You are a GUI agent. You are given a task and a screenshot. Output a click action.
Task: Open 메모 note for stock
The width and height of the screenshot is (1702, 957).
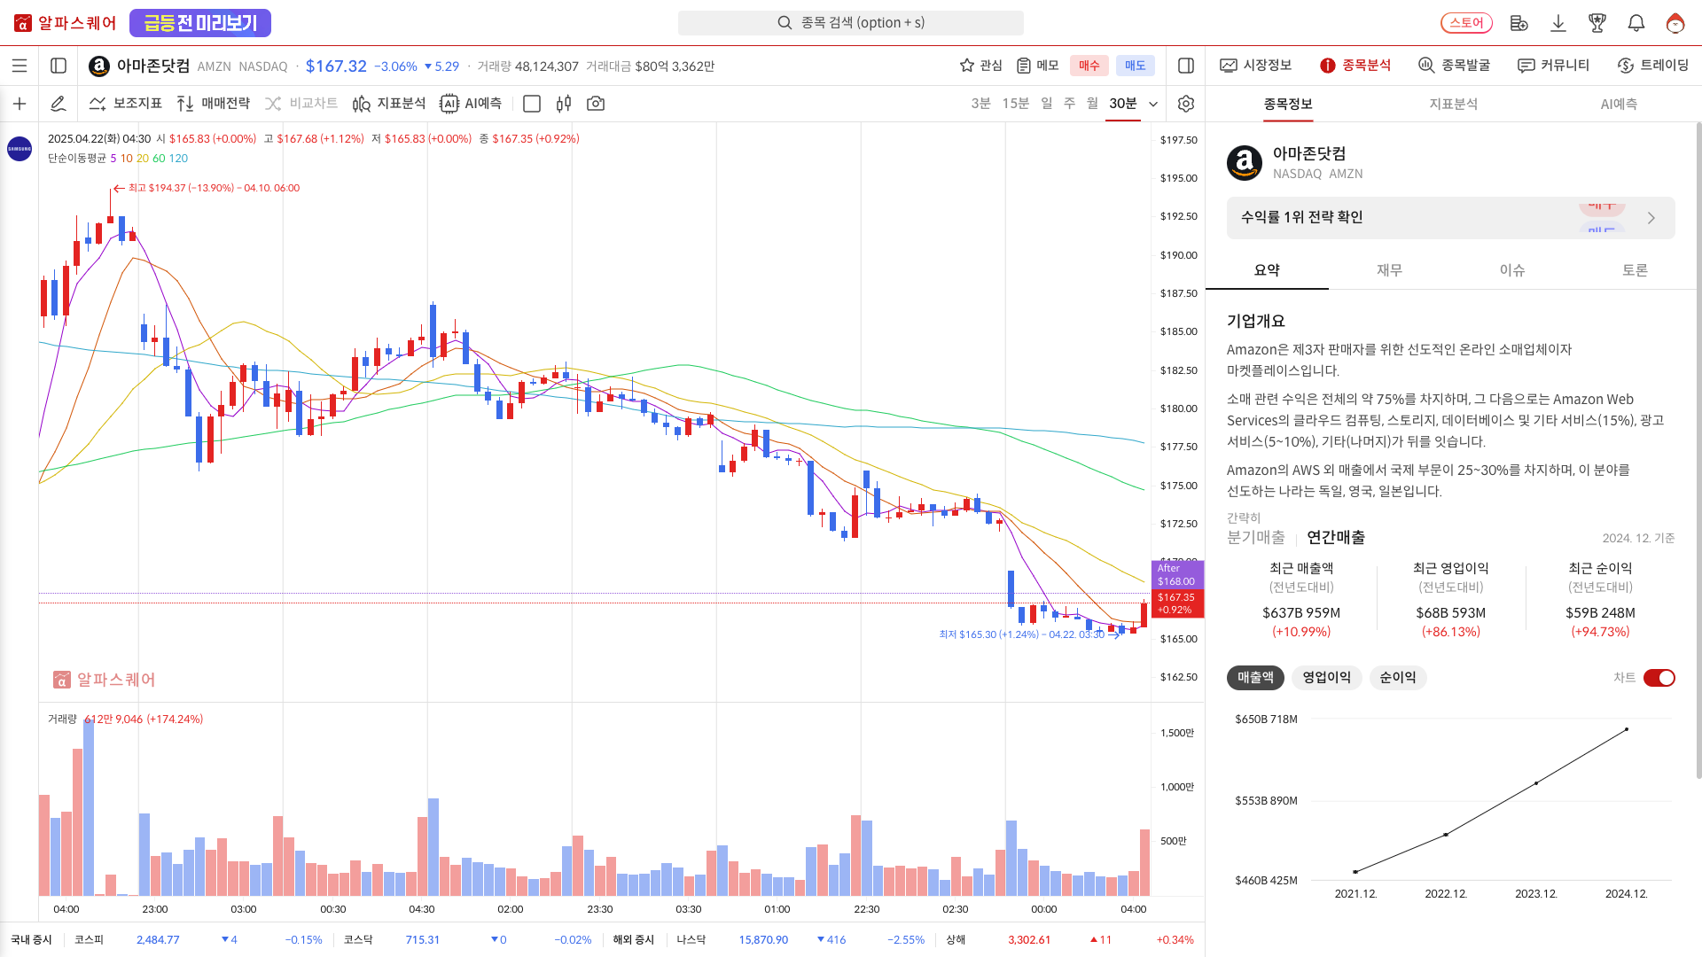(x=1038, y=66)
